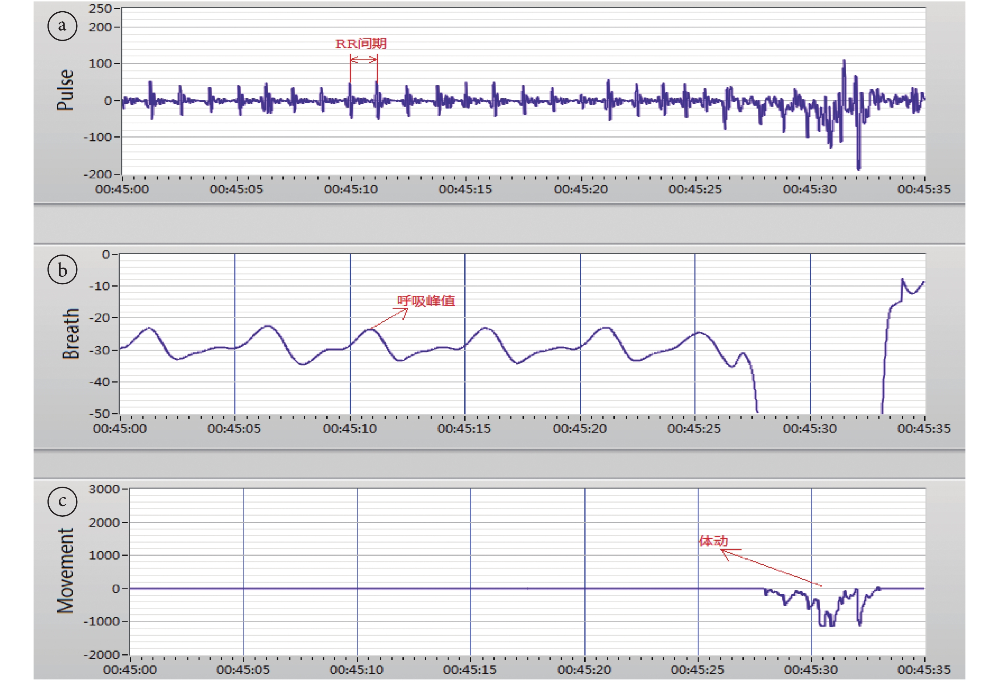Image resolution: width=999 pixels, height=681 pixels.
Task: Select the 2000 tick on the Movement axis
Action: coord(104,523)
